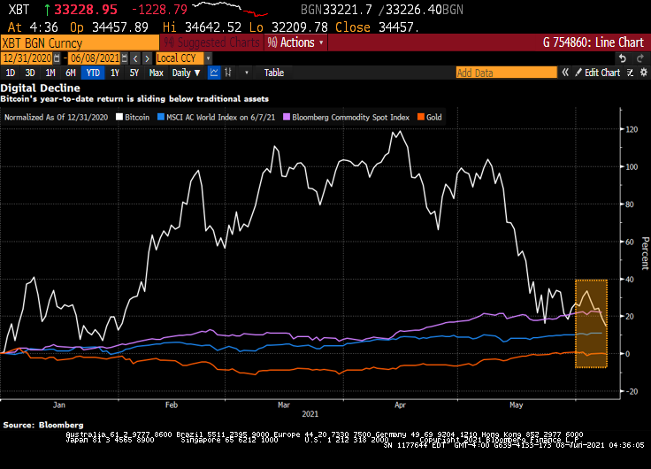Click the white Bitcoin legend swatch
This screenshot has height=469, width=651.
(x=119, y=117)
